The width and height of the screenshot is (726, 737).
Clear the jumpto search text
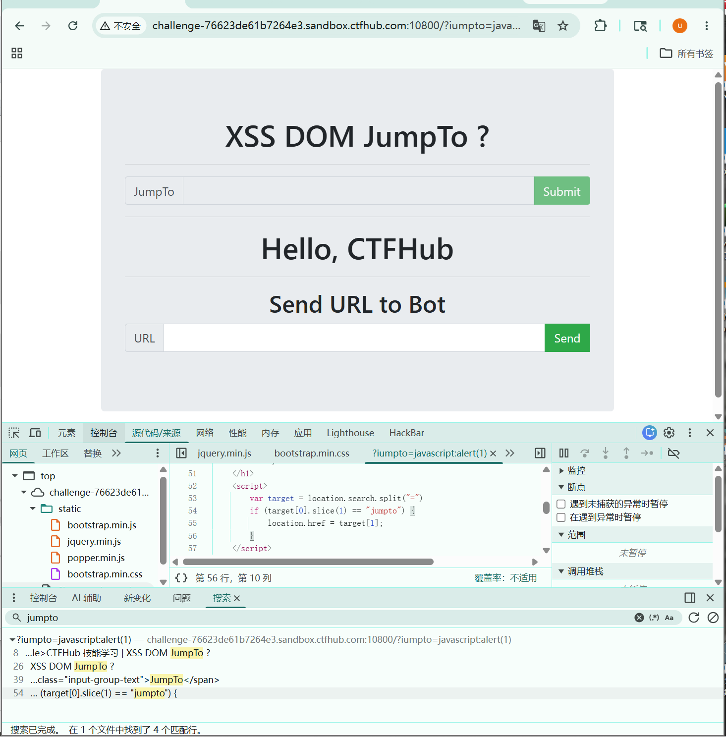click(x=639, y=618)
